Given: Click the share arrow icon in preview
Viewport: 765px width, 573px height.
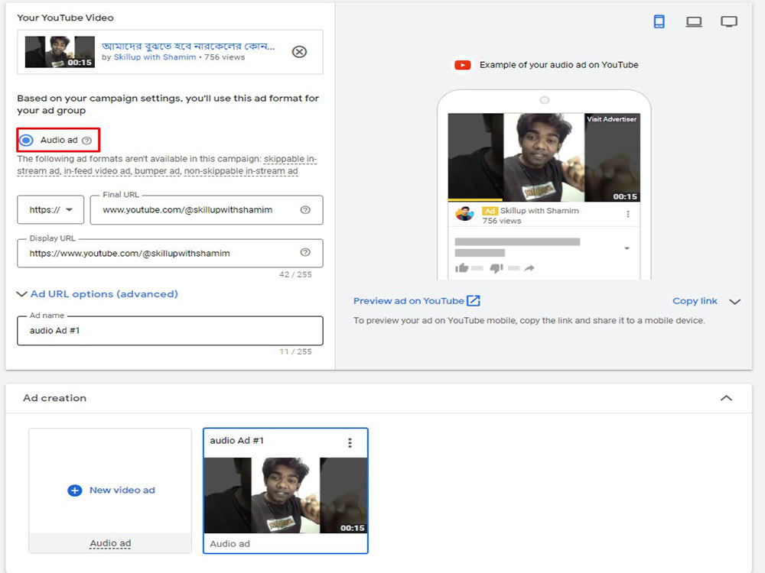Looking at the screenshot, I should point(529,267).
